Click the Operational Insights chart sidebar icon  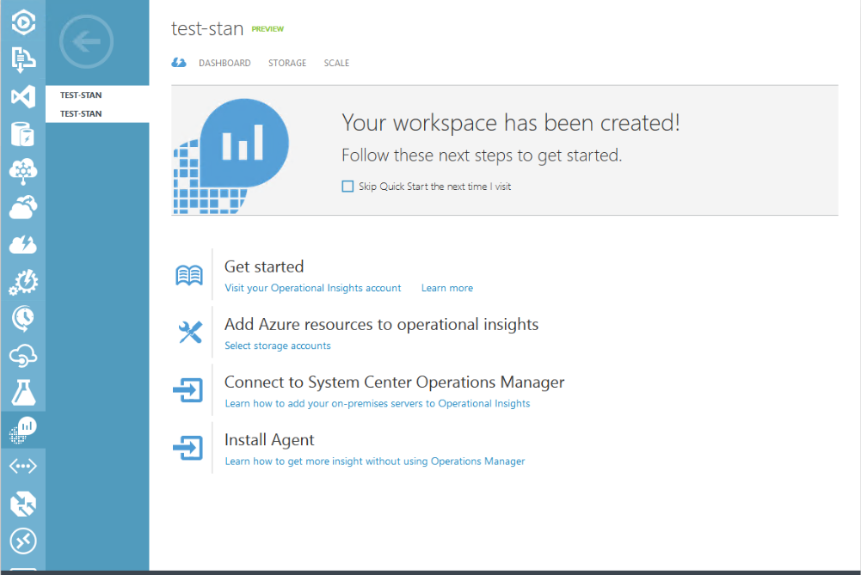coord(22,429)
